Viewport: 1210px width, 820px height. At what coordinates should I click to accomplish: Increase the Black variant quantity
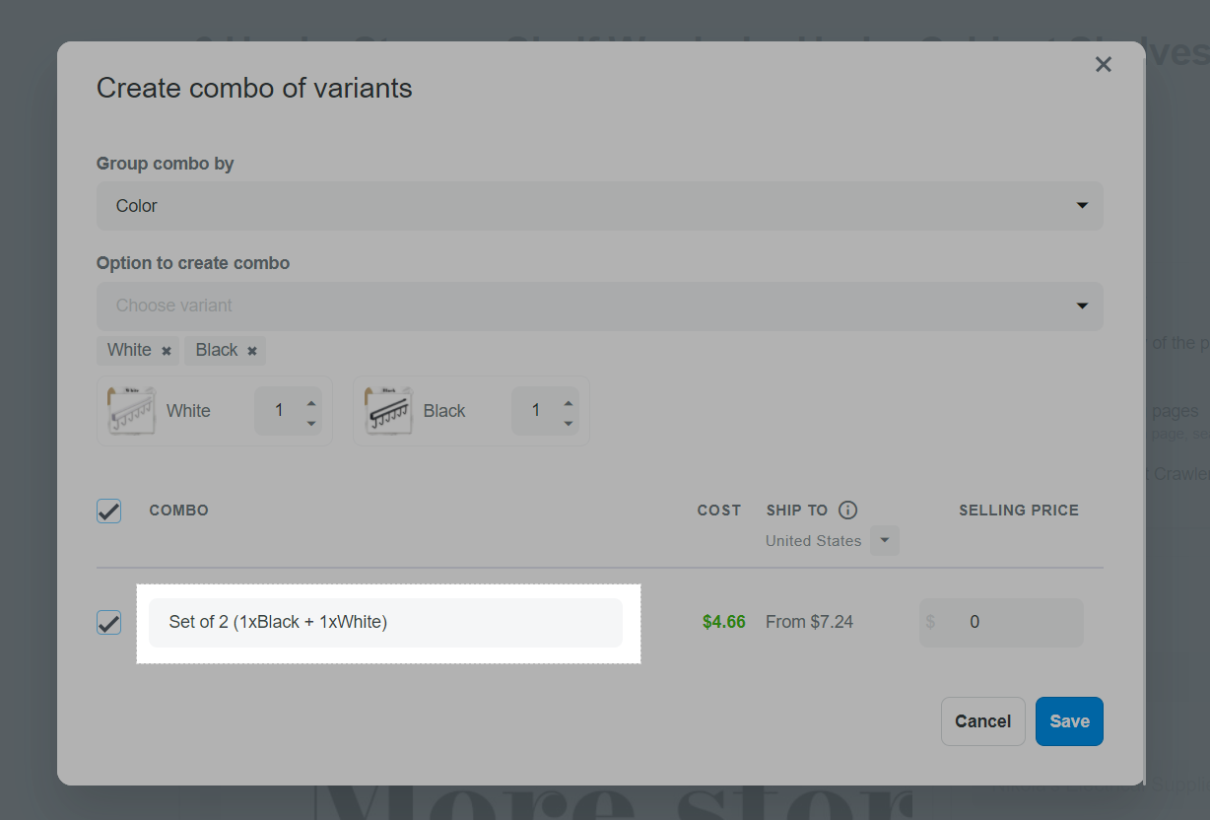[569, 402]
